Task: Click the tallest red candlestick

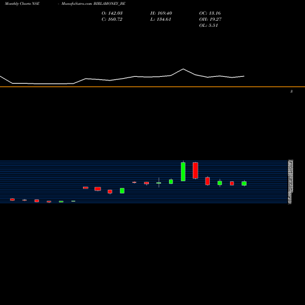Action: click(x=195, y=170)
